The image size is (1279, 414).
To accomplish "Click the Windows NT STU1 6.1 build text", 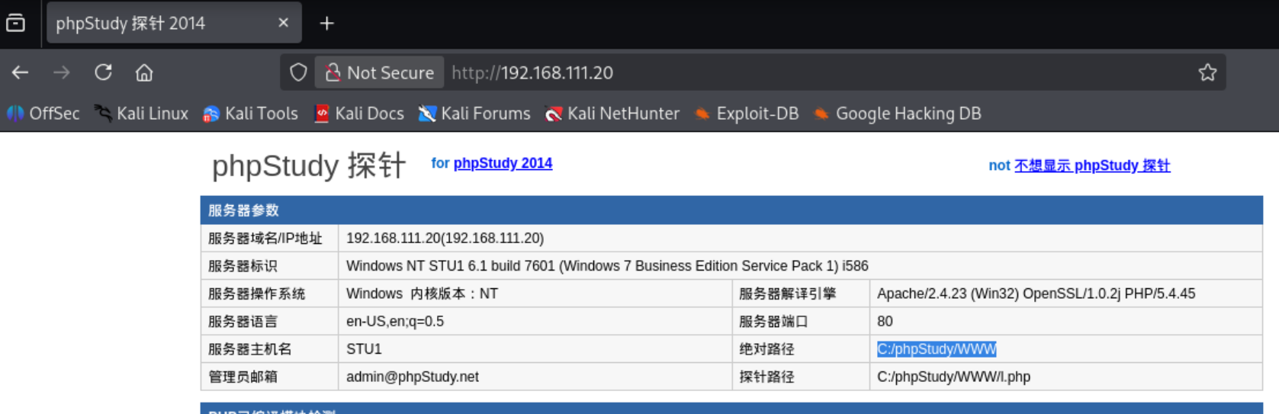I will [x=607, y=266].
